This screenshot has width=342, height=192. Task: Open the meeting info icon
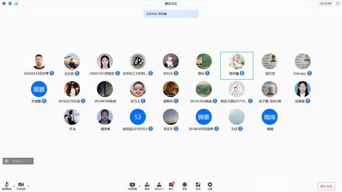[4, 3]
